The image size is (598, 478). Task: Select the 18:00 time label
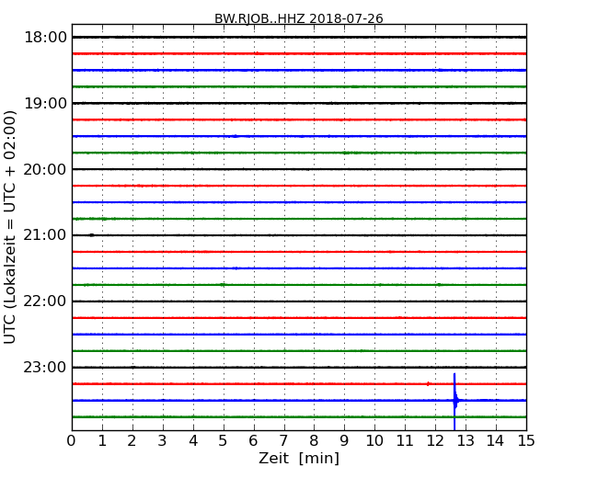45,38
